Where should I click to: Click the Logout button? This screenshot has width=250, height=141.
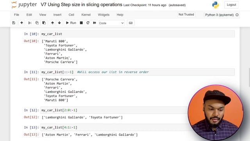(x=231, y=5)
